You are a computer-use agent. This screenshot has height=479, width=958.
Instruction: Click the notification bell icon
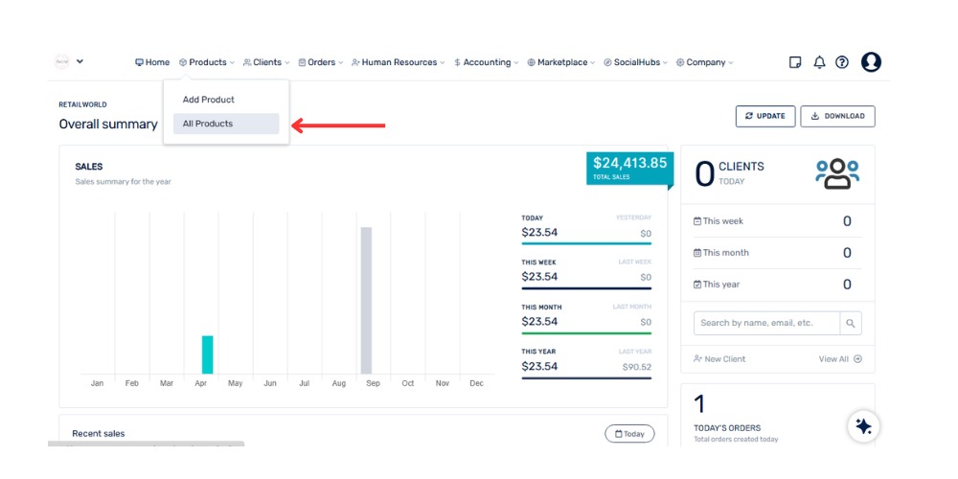click(819, 62)
